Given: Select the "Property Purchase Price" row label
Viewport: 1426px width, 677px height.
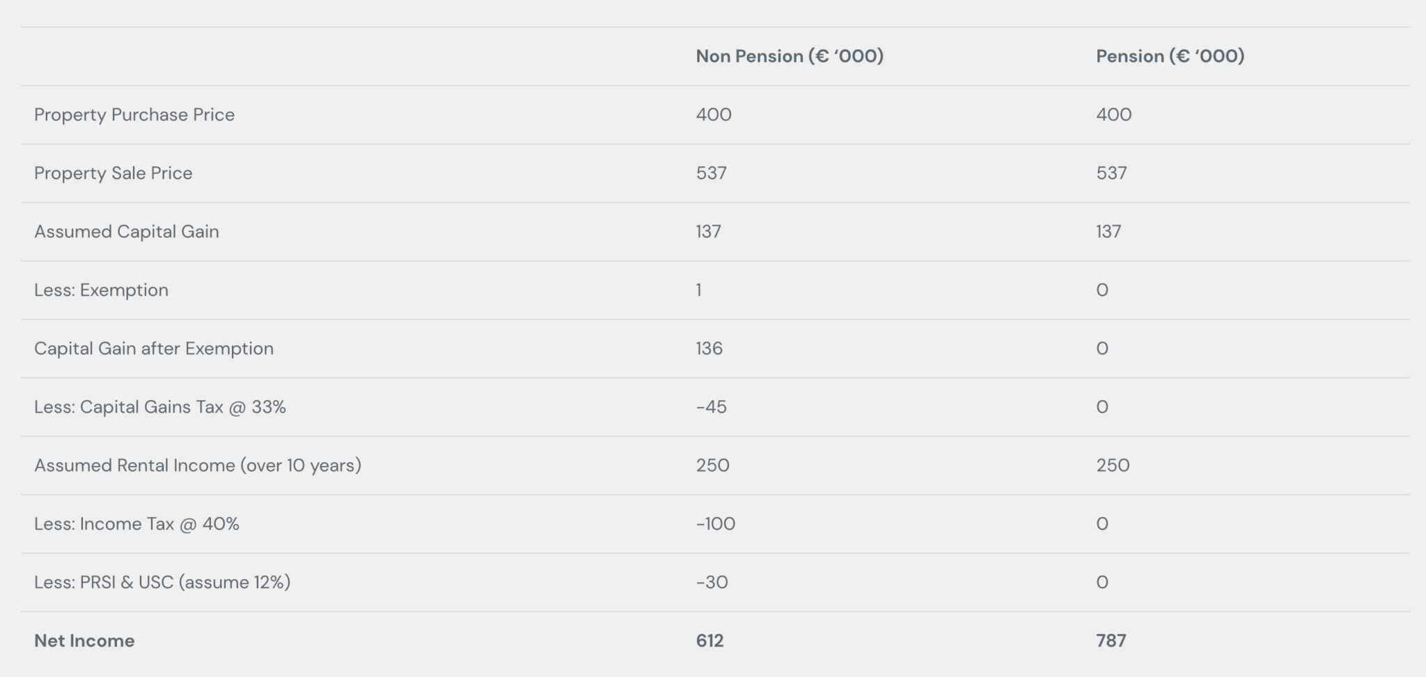Looking at the screenshot, I should click(x=134, y=115).
